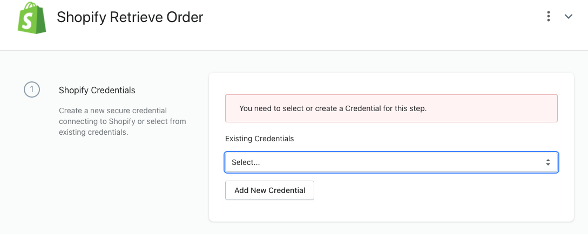Screen dimensions: 588x234
Task: Select the Shopify Credentials step heading
Action: pyautogui.click(x=97, y=90)
